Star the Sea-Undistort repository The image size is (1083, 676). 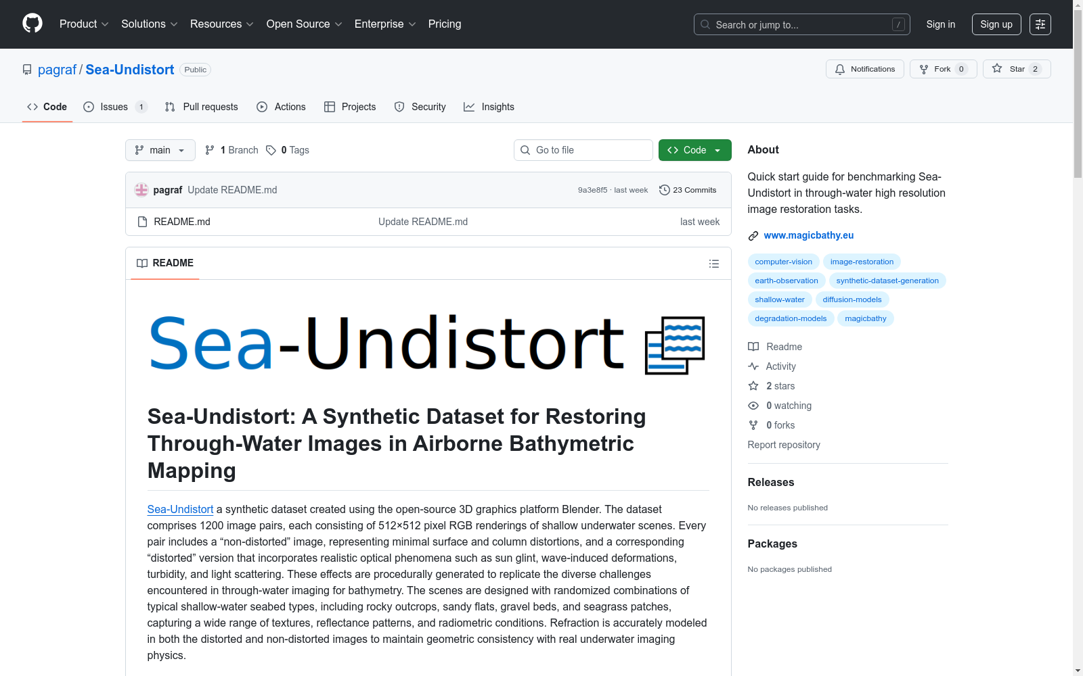coord(1017,69)
